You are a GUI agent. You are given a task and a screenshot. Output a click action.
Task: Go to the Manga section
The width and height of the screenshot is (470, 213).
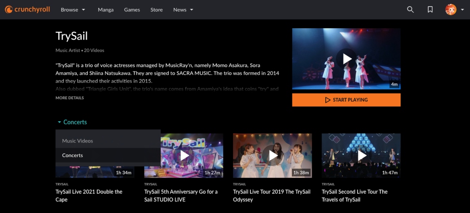tap(105, 9)
